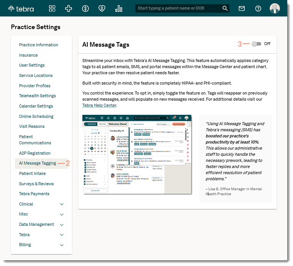This screenshot has width=293, height=266.
Task: Open Practice Information settings
Action: (39, 45)
